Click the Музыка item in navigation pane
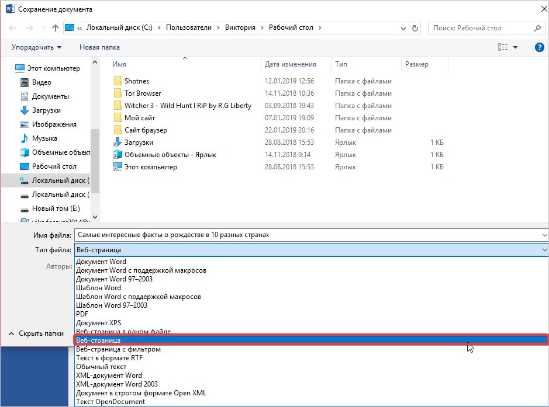 pos(44,138)
